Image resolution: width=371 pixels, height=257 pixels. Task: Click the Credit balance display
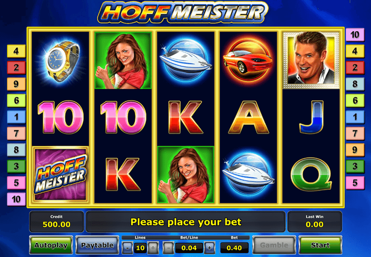click(57, 222)
